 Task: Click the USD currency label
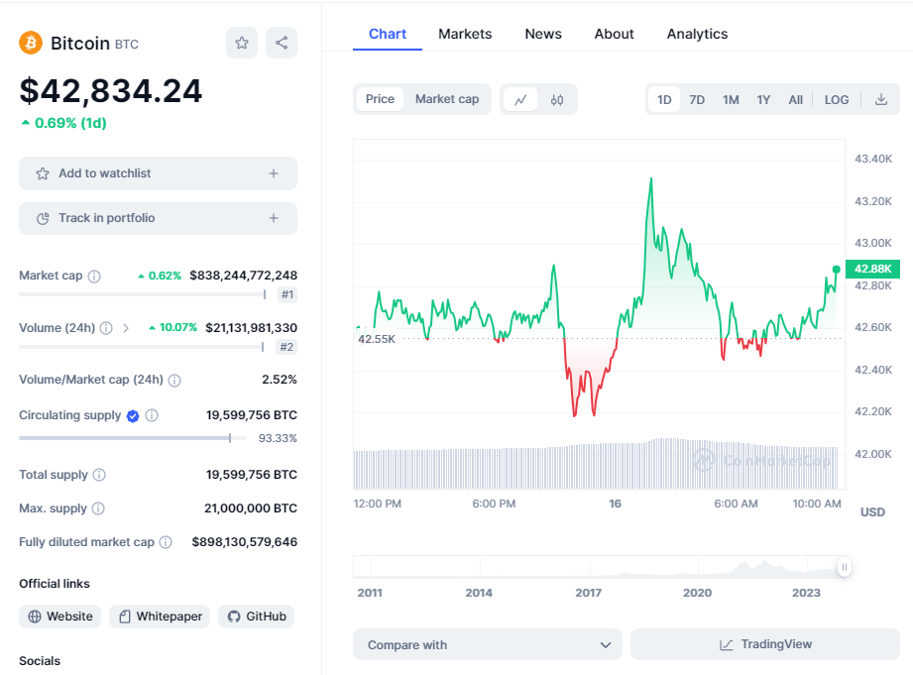872,511
